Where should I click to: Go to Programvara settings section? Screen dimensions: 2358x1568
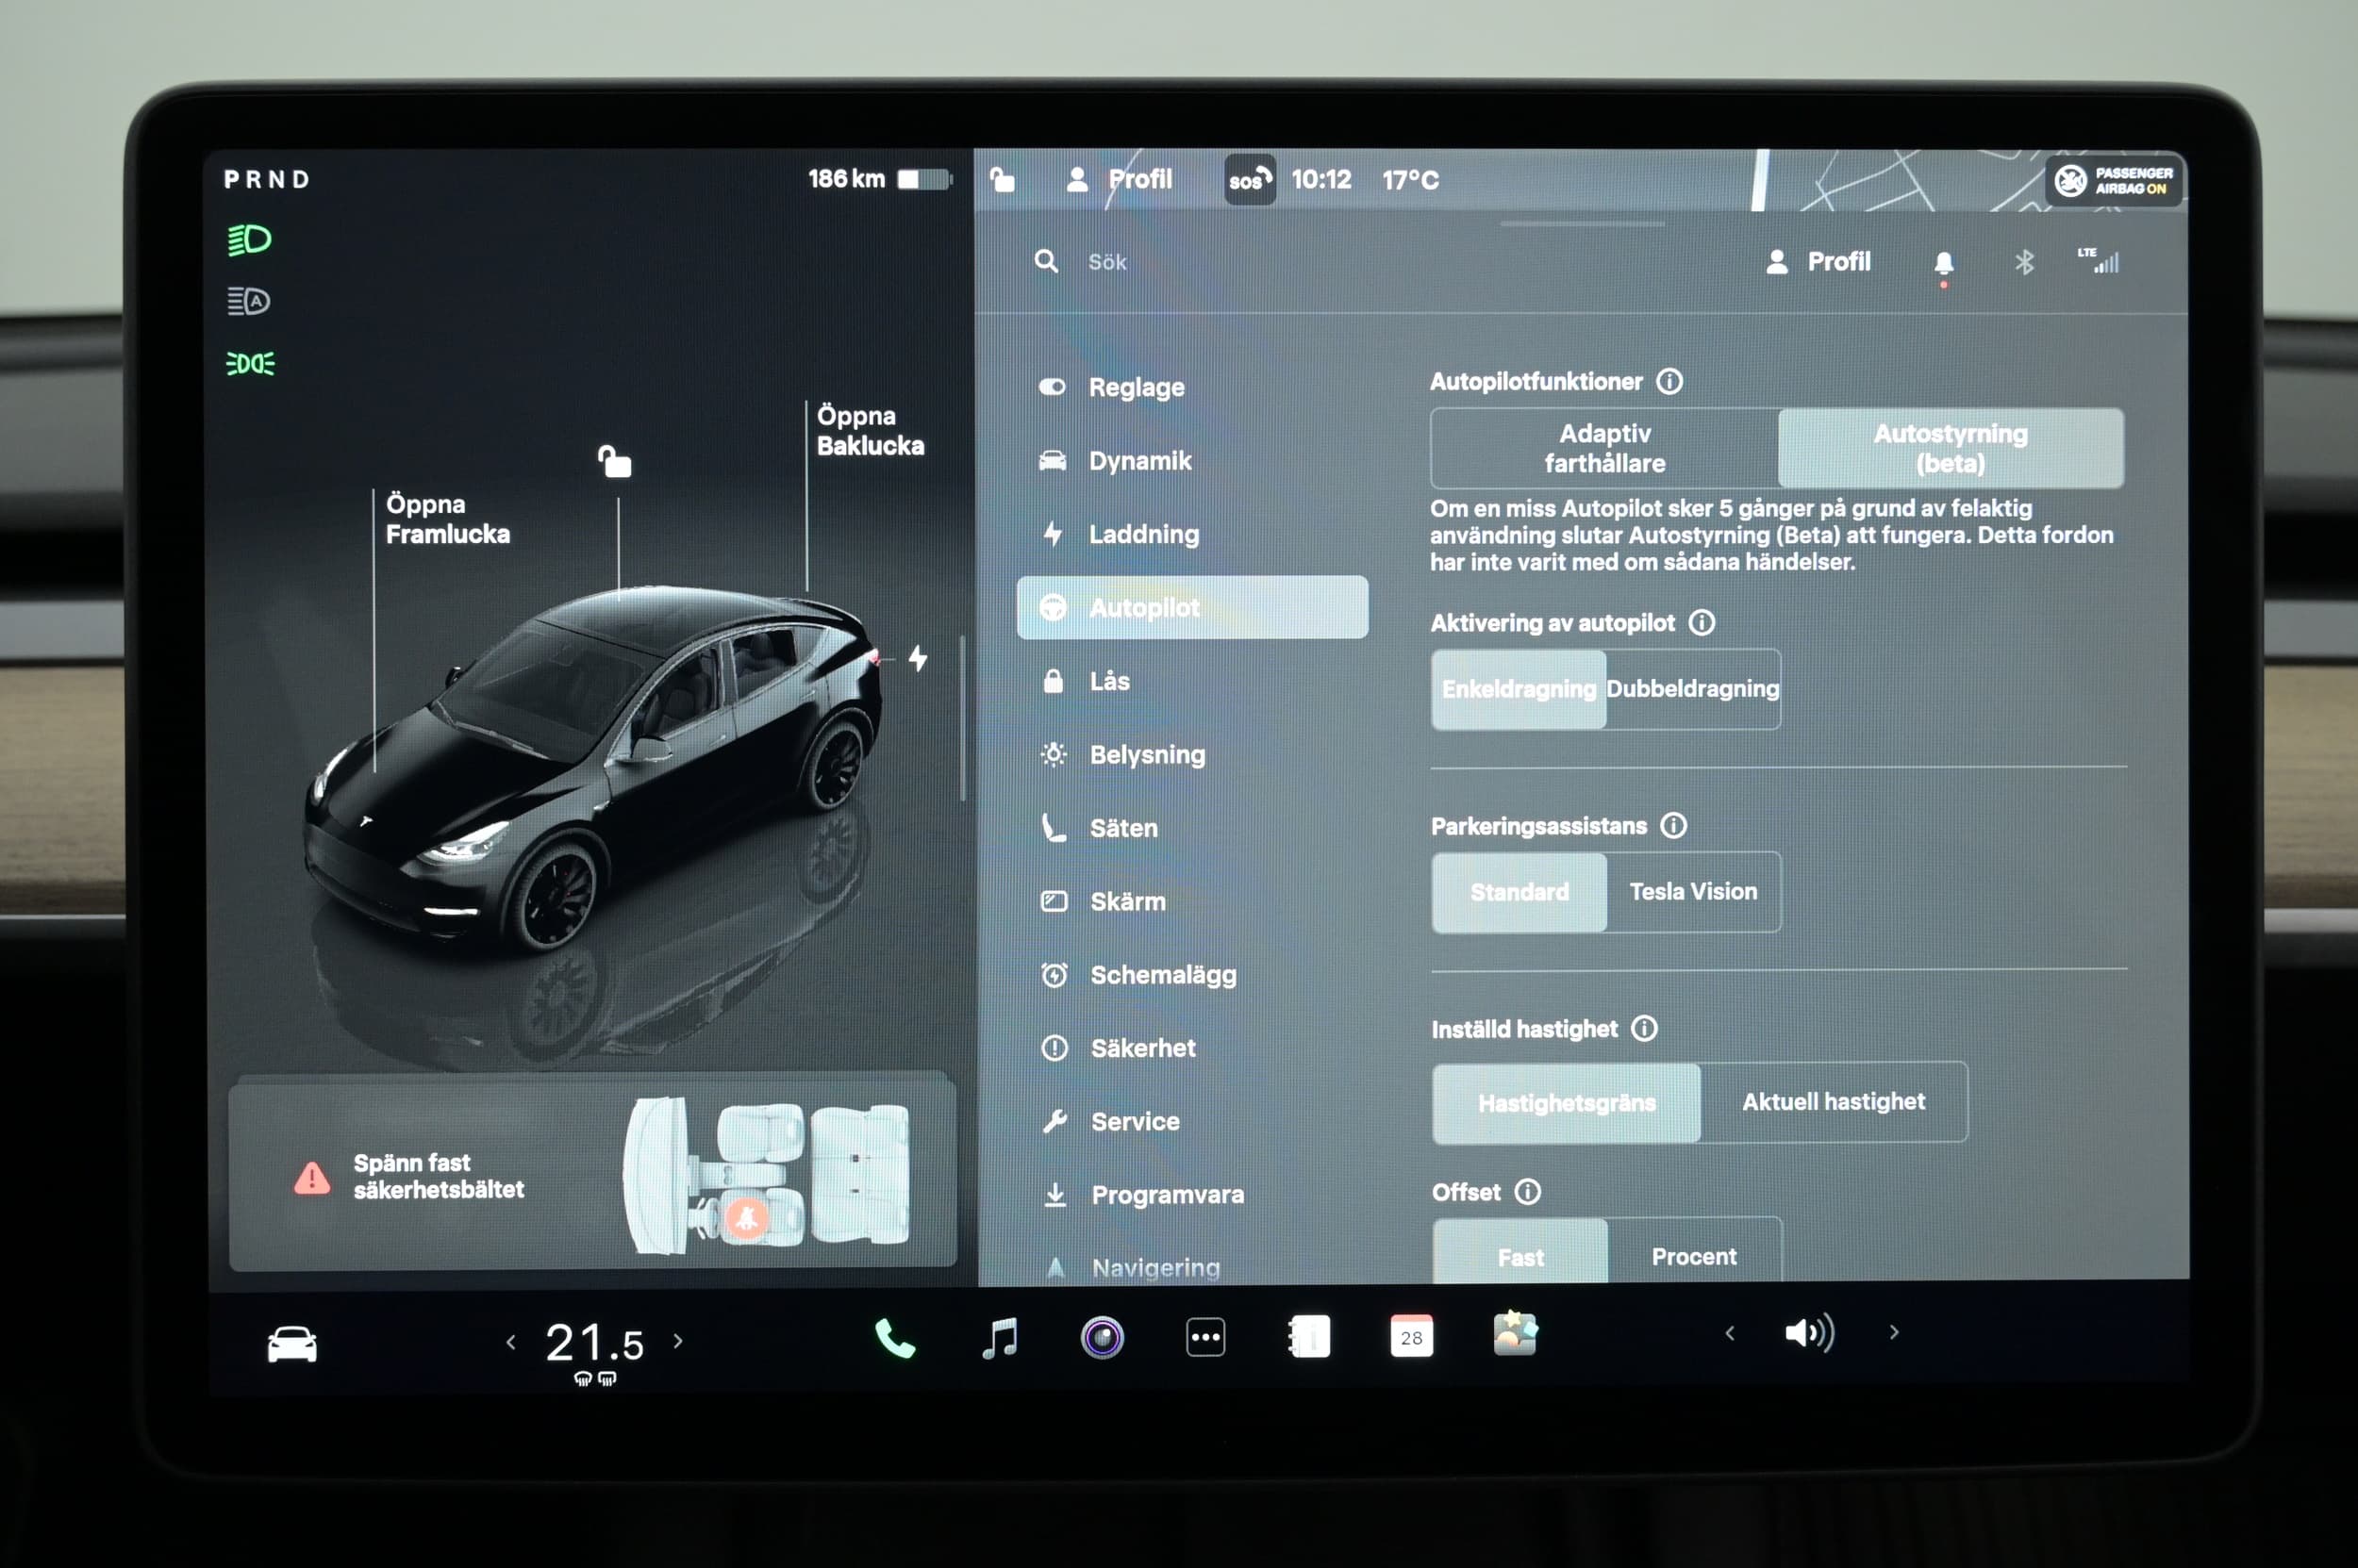coord(1167,1195)
